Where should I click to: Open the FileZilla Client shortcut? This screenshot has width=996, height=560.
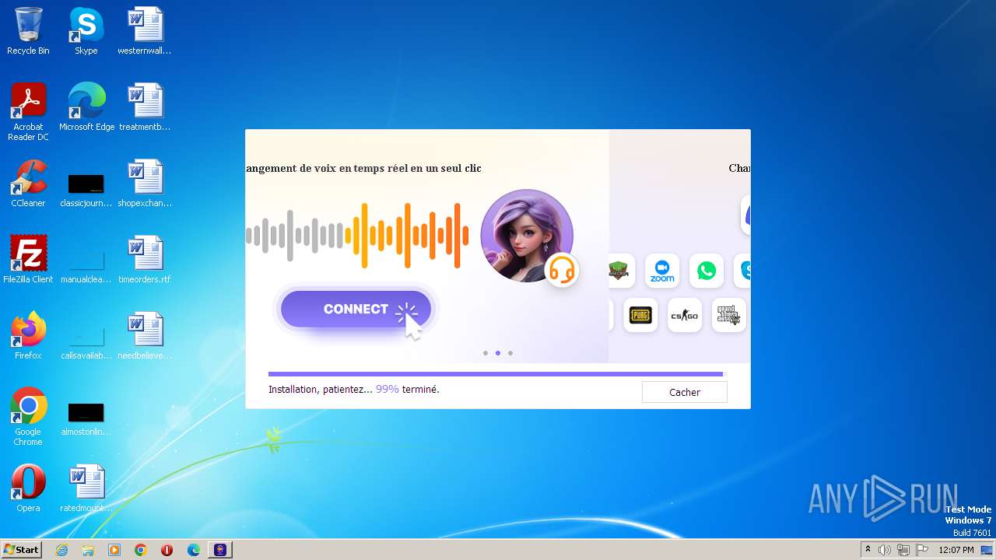tap(28, 260)
